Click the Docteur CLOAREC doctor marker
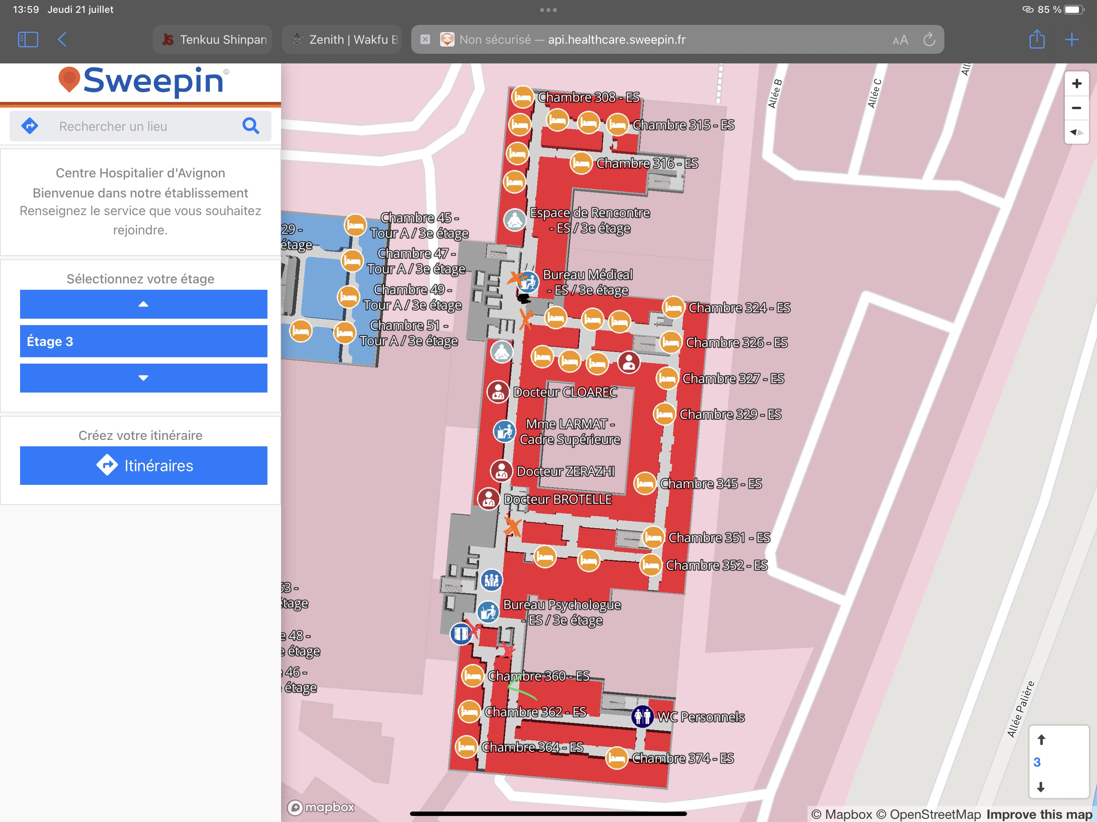Screen dimensions: 1097x822 coord(498,392)
